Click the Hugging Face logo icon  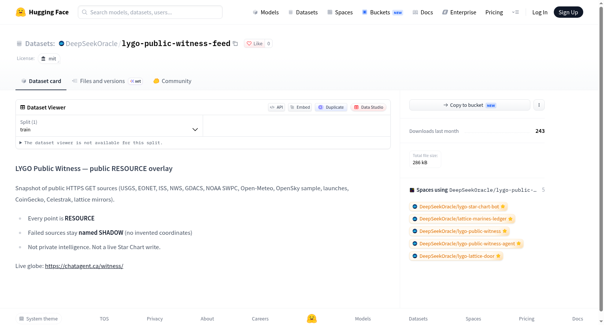point(21,12)
